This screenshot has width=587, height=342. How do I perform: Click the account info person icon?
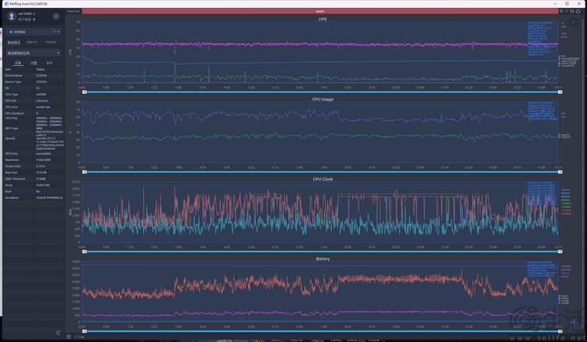(x=34, y=20)
